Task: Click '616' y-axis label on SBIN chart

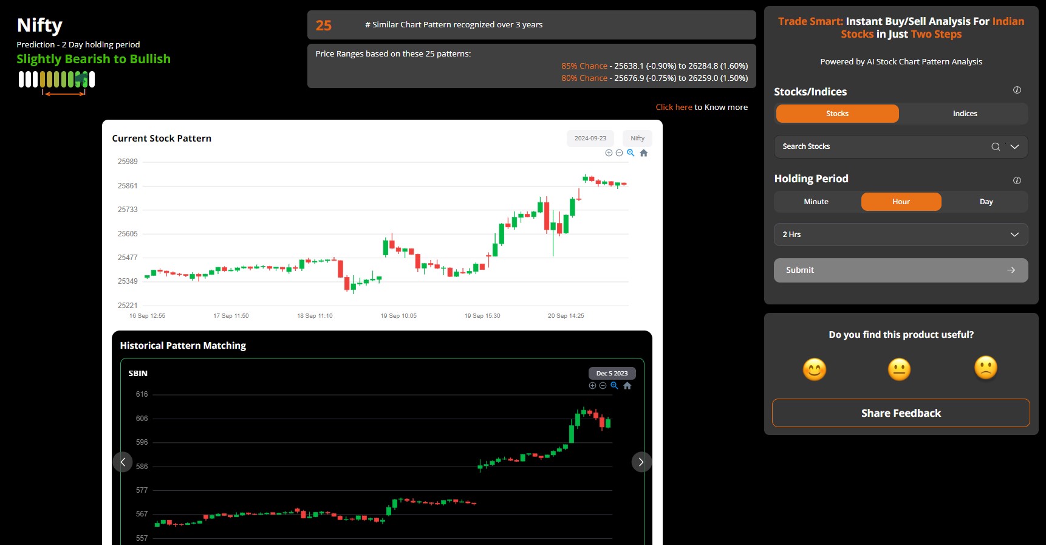Action: pos(142,394)
